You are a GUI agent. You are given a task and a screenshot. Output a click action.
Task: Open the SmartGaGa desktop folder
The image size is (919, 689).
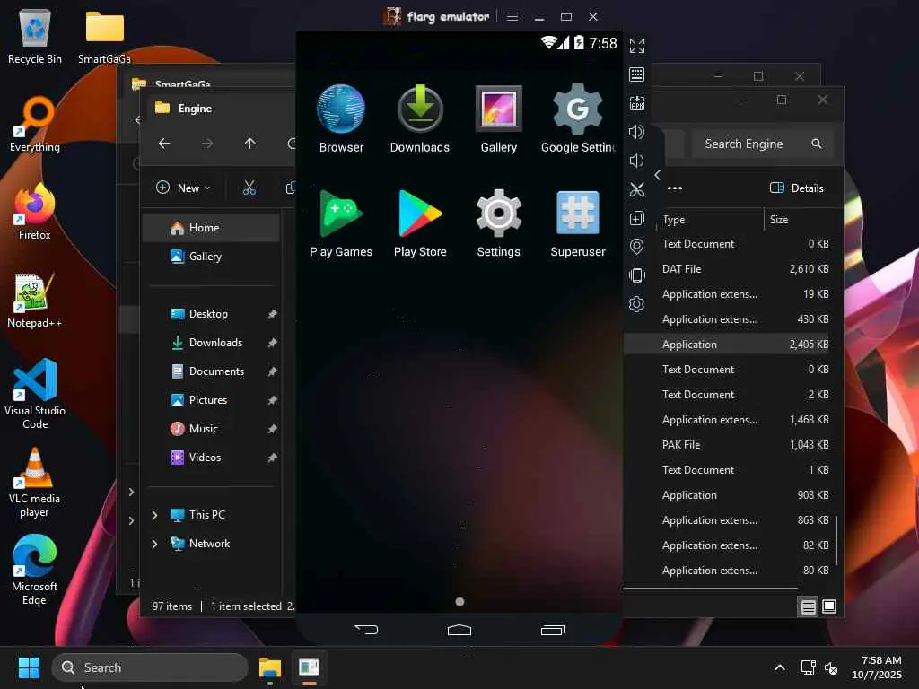(104, 36)
